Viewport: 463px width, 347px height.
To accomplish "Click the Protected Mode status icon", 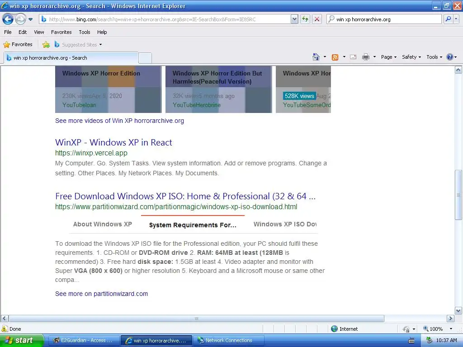I will pyautogui.click(x=406, y=329).
